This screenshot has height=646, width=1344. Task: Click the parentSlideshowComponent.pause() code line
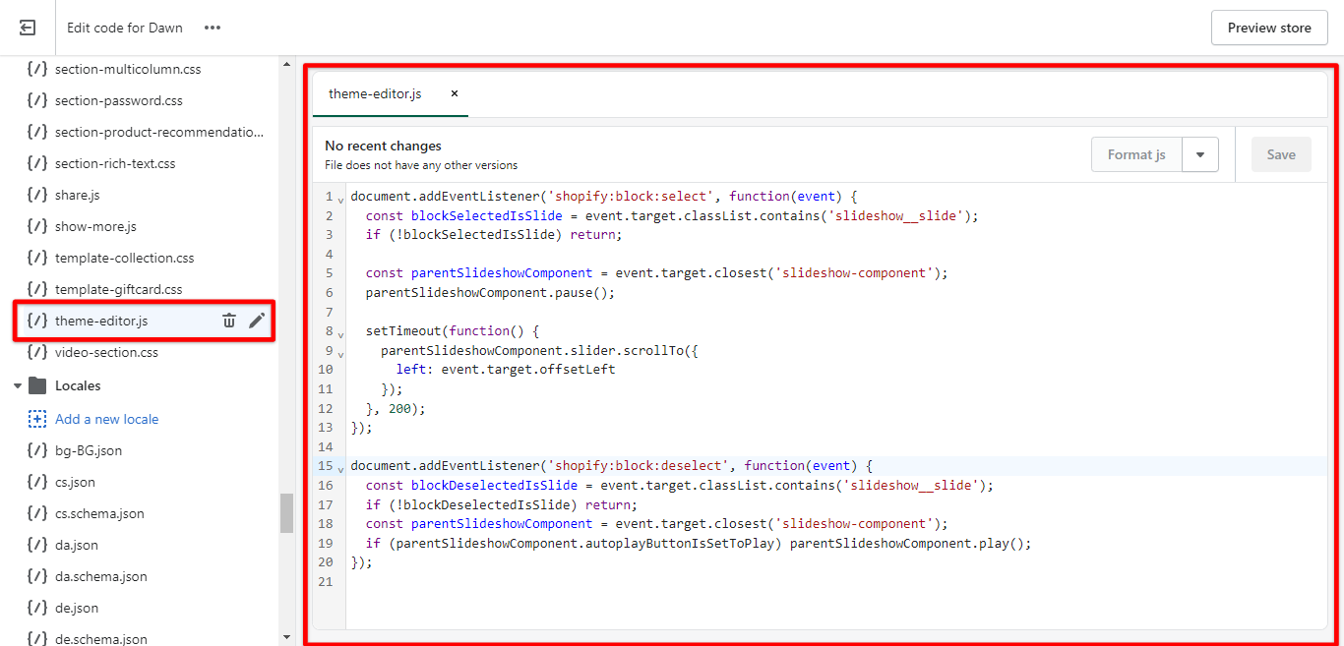pos(490,292)
